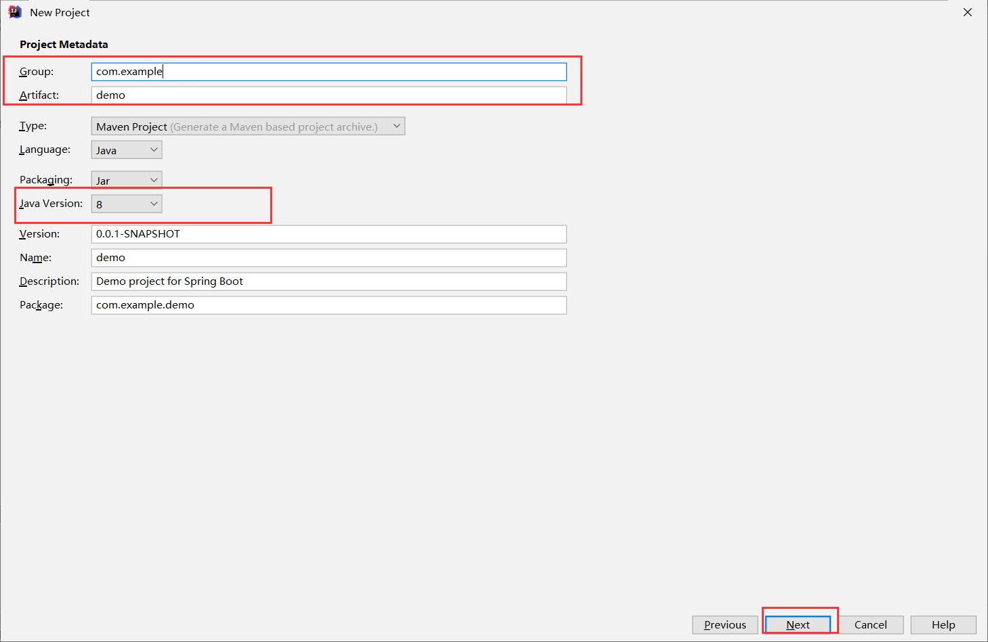Click the Packaging label

pos(46,180)
